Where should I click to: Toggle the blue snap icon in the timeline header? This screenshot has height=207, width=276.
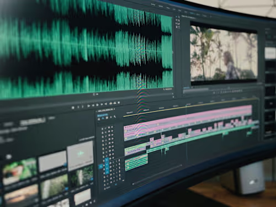pyautogui.click(x=103, y=118)
